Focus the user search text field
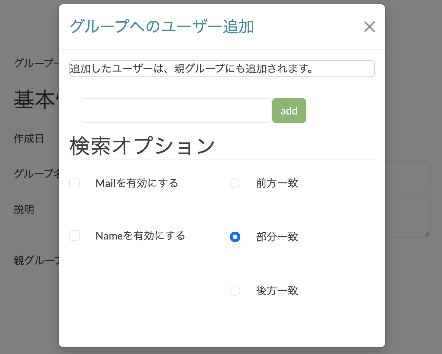The image size is (442, 354). [176, 111]
